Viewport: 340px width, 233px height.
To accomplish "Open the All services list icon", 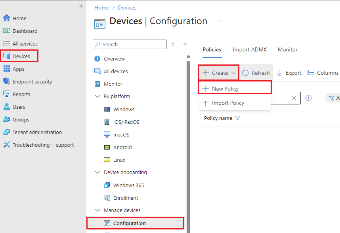I will click(7, 44).
